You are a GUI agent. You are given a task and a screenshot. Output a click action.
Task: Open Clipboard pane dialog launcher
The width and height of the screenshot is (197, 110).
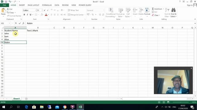coord(21,19)
